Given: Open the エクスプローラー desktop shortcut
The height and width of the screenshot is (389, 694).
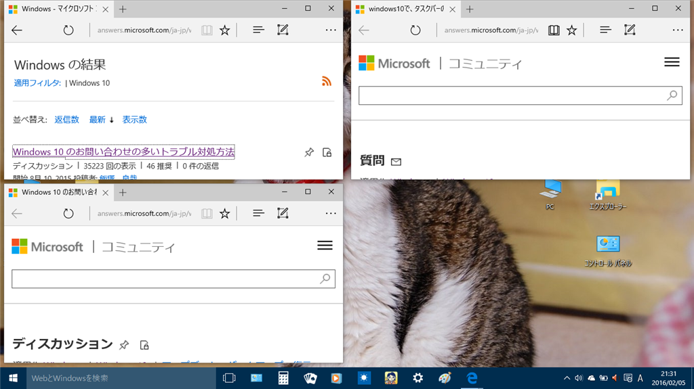Looking at the screenshot, I should [x=608, y=195].
